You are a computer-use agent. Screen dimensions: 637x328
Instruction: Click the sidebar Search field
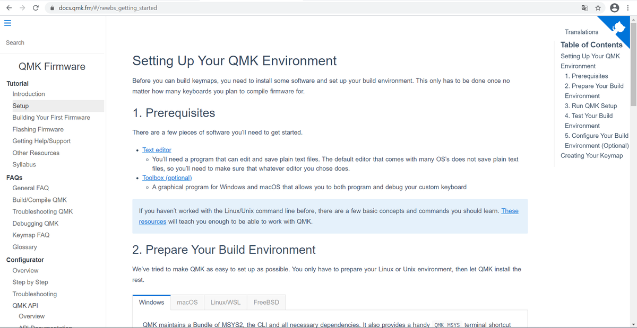(52, 42)
